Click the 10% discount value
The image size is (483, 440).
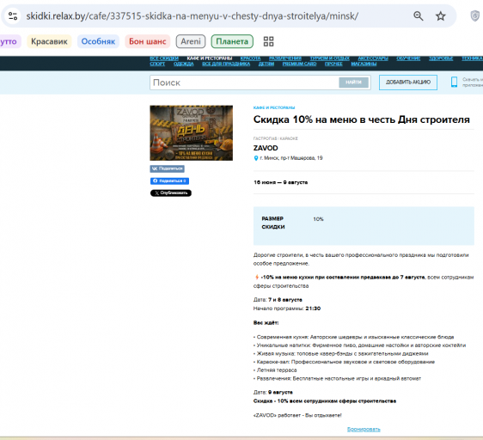pos(318,219)
